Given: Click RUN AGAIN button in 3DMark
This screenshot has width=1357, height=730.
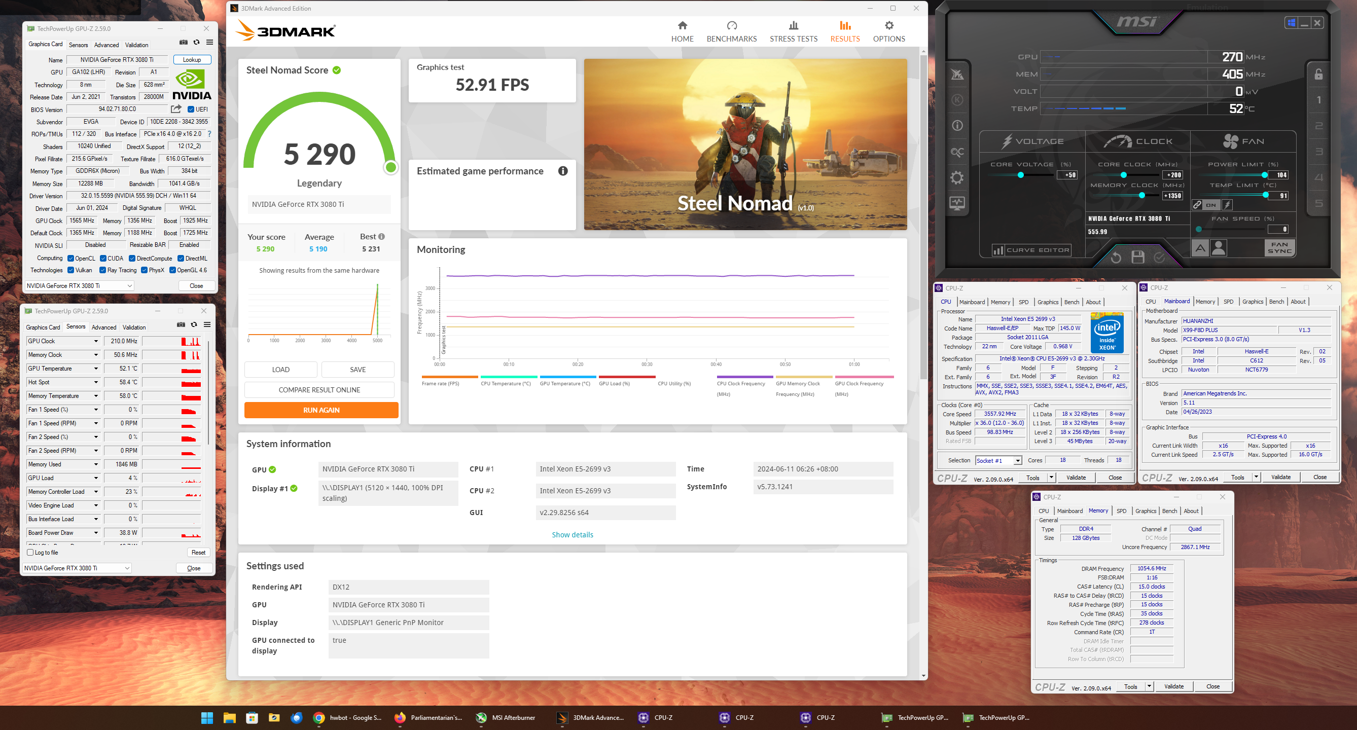Looking at the screenshot, I should pos(322,410).
